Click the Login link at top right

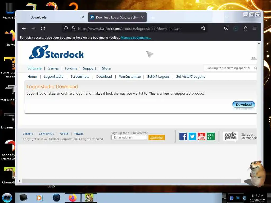254,58
